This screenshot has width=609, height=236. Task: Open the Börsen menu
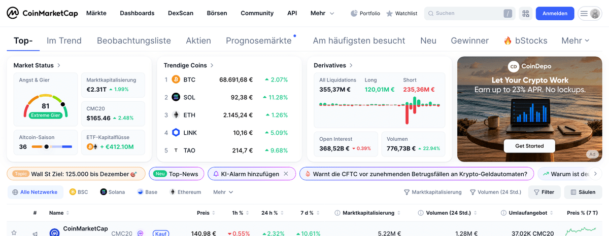(217, 14)
